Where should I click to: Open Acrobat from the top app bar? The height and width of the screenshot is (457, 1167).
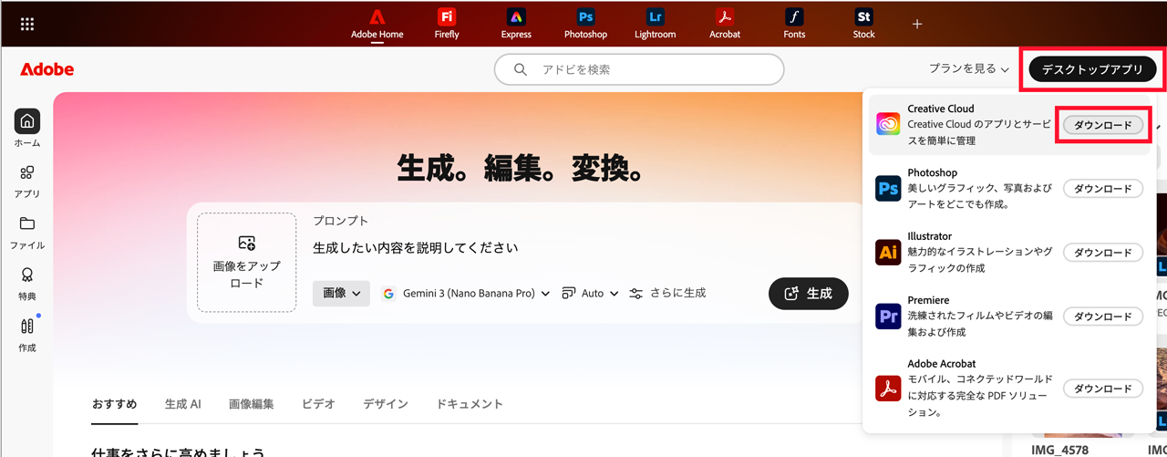point(725,25)
